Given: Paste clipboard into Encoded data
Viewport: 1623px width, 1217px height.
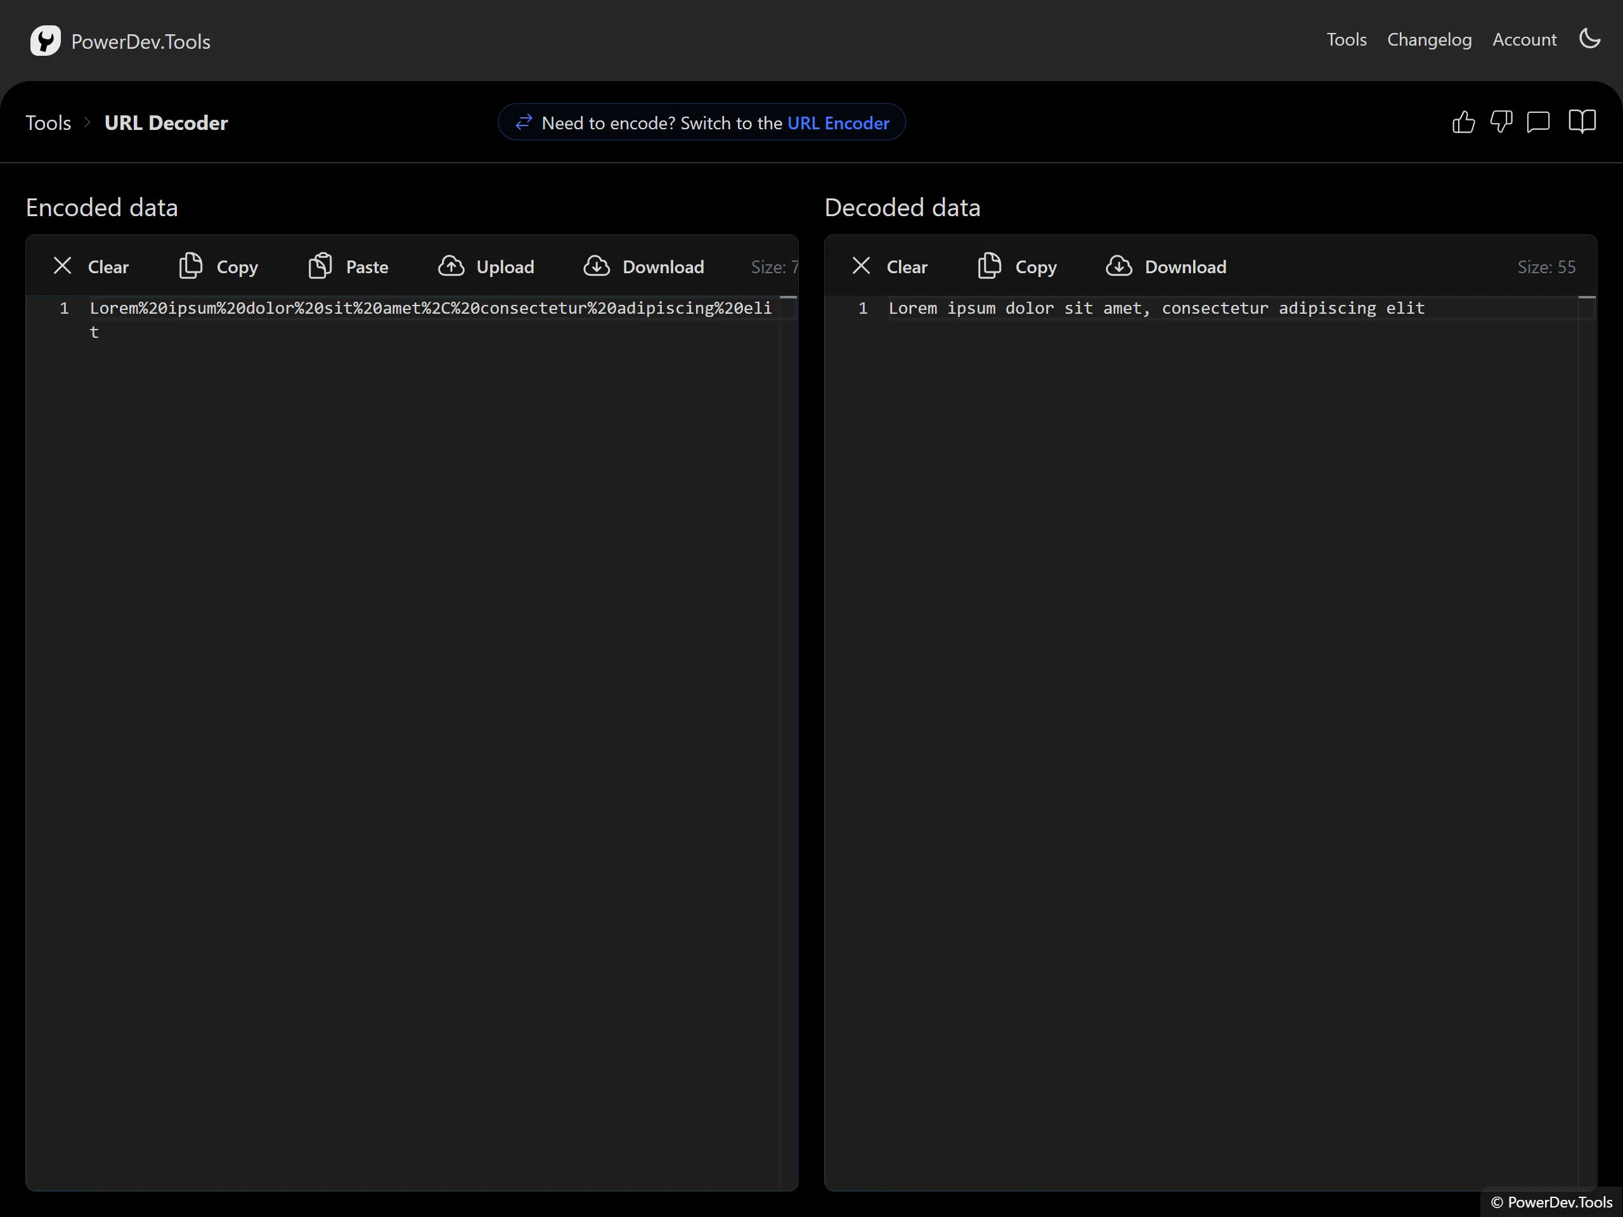Looking at the screenshot, I should tap(348, 266).
